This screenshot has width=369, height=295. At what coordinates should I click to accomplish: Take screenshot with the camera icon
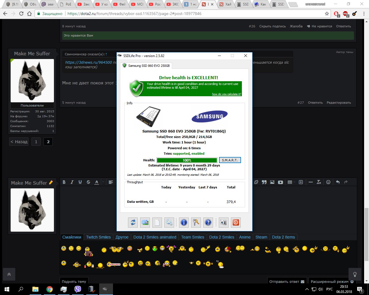(223, 222)
